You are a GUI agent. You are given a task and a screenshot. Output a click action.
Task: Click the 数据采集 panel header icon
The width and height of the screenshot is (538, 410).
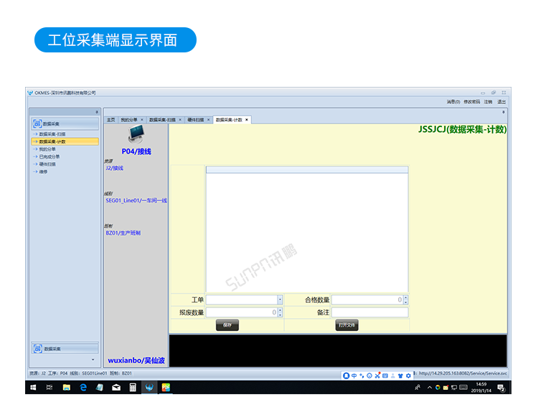(37, 124)
